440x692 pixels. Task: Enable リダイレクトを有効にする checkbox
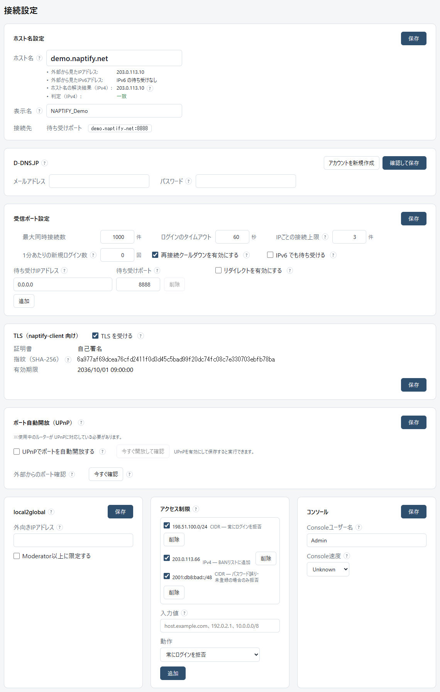[218, 270]
